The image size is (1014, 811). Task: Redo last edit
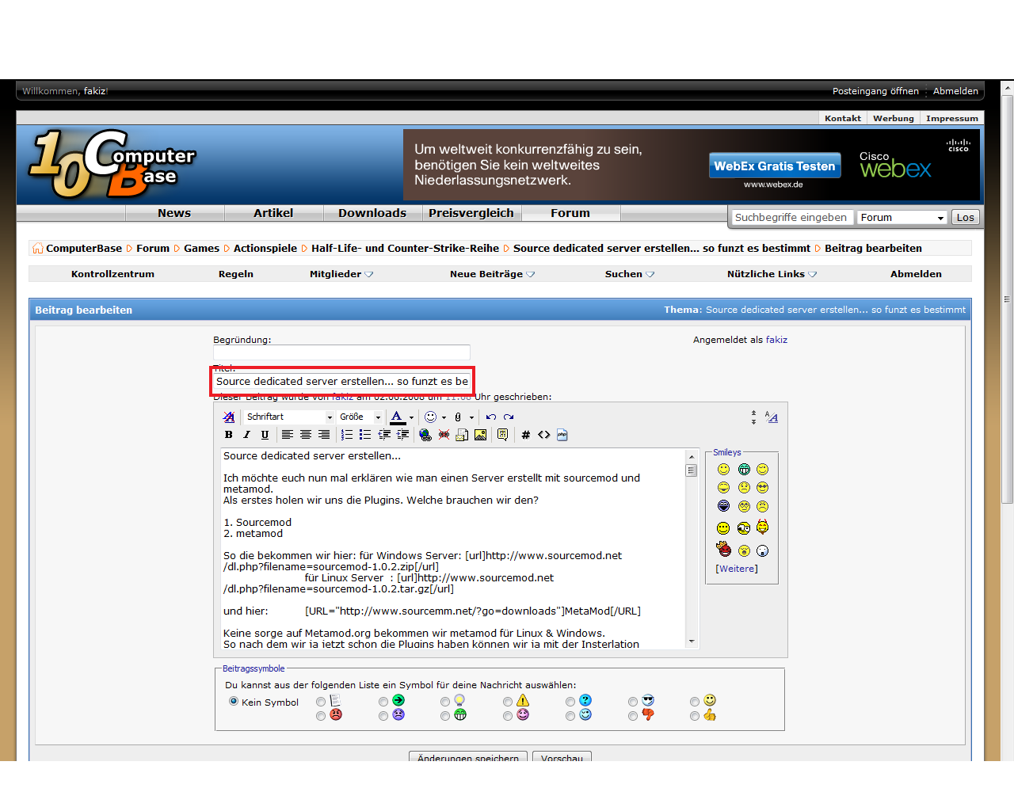509,417
